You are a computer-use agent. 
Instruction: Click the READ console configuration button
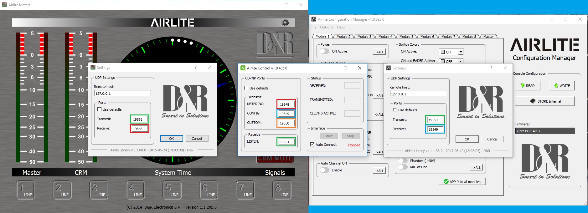[528, 86]
